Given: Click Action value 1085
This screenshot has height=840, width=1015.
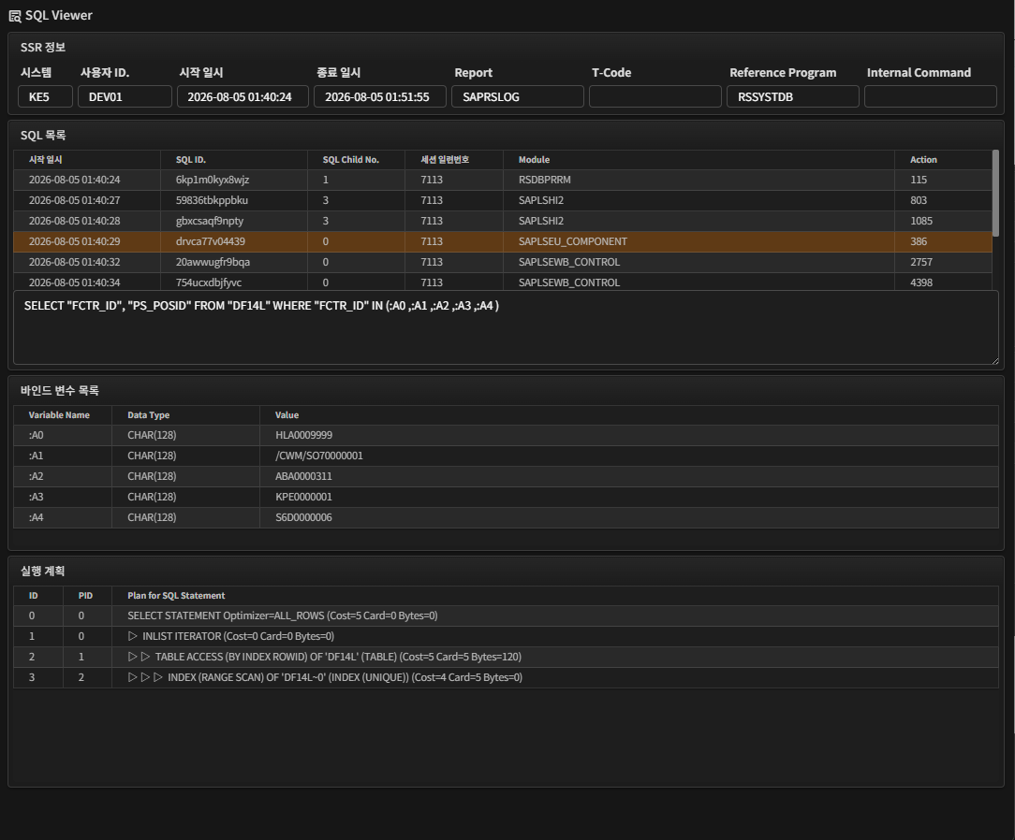Looking at the screenshot, I should (921, 221).
